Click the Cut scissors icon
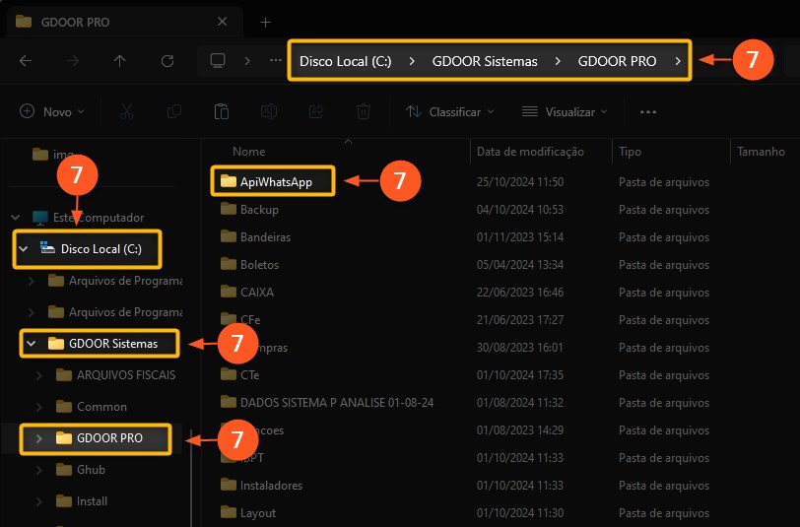Viewport: 800px width, 527px height. pyautogui.click(x=126, y=112)
